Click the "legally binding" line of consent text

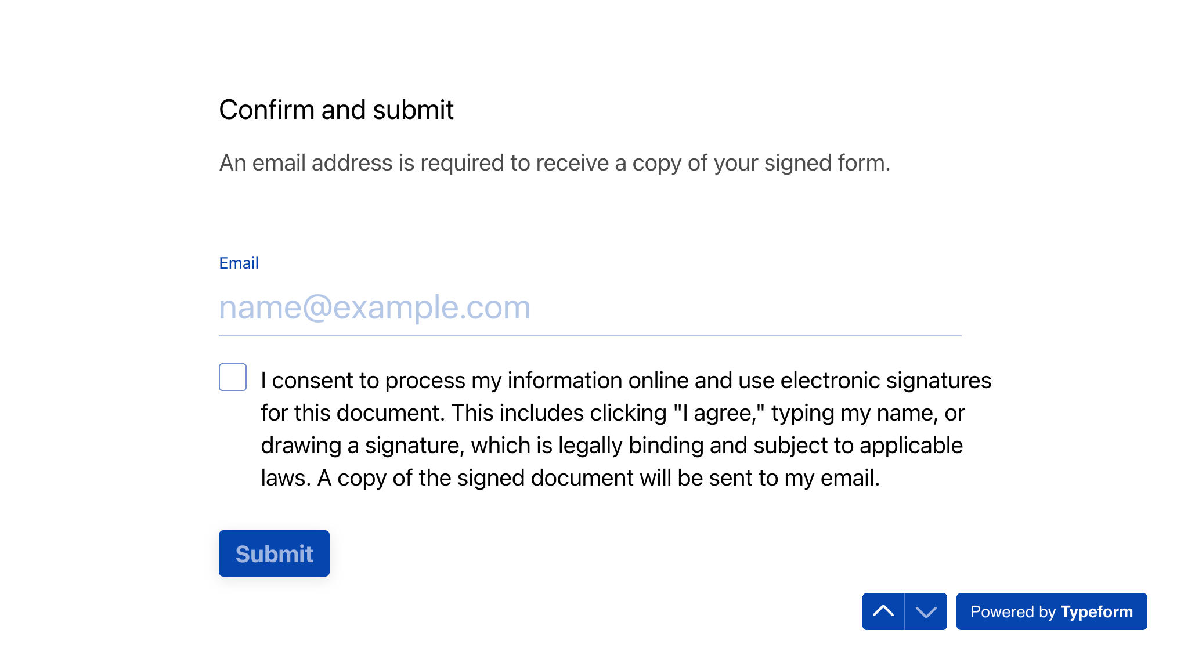[x=611, y=446]
